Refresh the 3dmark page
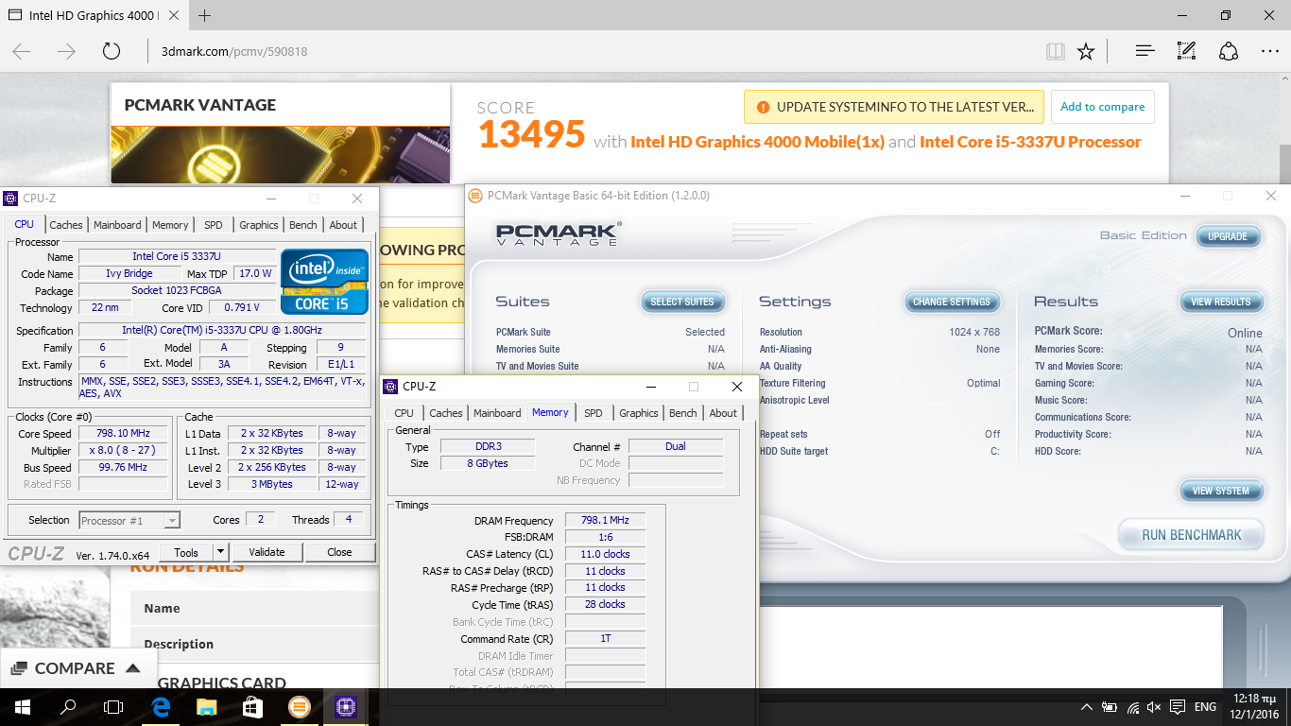The height and width of the screenshot is (726, 1291). pyautogui.click(x=111, y=52)
